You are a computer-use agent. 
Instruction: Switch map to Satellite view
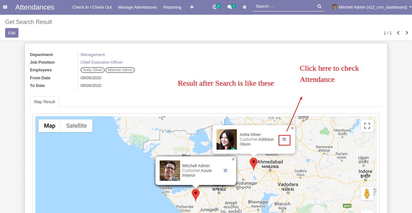click(x=76, y=126)
